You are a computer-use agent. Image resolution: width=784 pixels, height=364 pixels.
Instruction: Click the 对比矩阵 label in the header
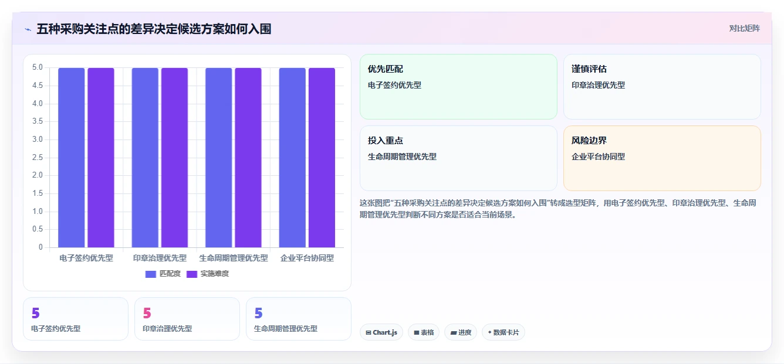click(744, 28)
